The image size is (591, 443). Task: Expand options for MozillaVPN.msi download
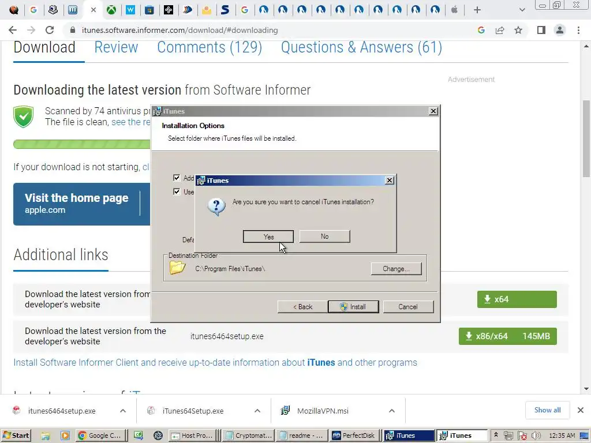click(x=392, y=411)
